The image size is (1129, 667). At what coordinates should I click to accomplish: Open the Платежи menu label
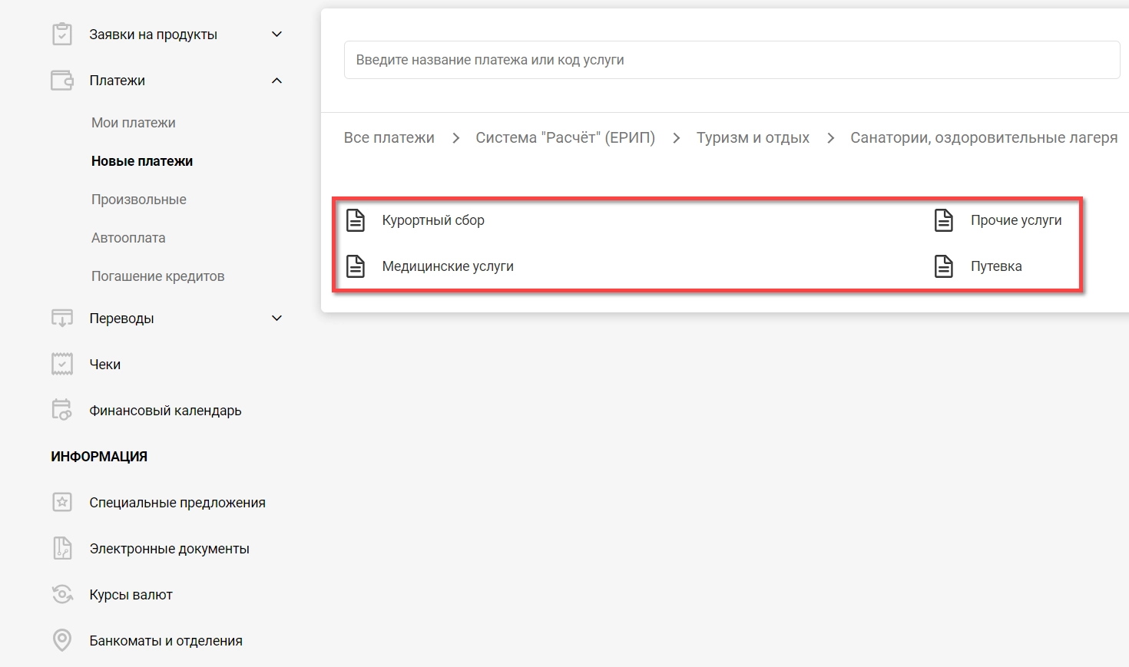pyautogui.click(x=118, y=81)
